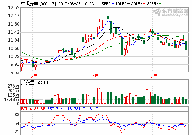Screen dimensions: 192x135
Task: Click the 54 RSI axis label
Action: point(17,124)
